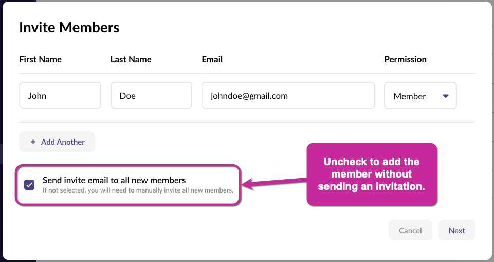Click the Permission column header

[x=405, y=59]
